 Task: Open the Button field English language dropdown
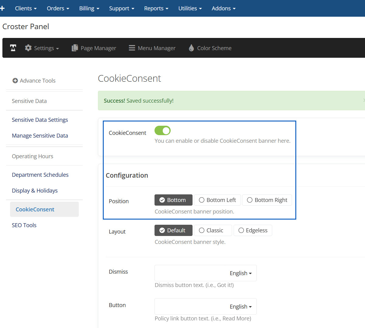coord(241,307)
